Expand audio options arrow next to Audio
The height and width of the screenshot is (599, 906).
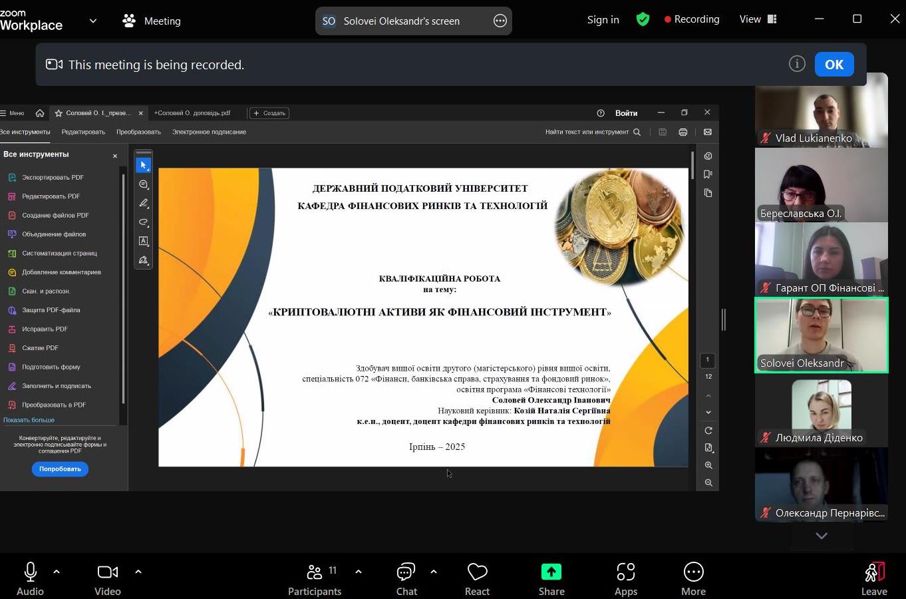(57, 572)
